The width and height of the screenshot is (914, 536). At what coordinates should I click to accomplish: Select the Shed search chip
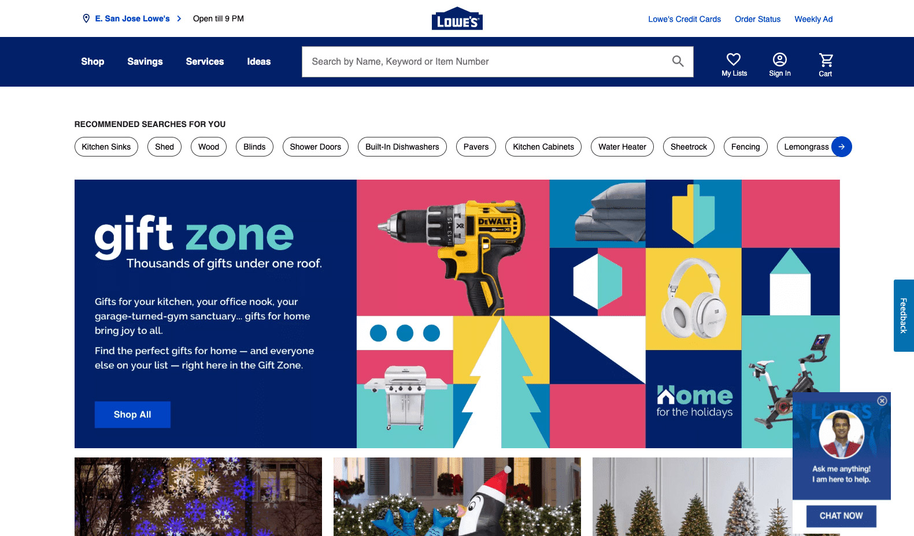click(164, 147)
